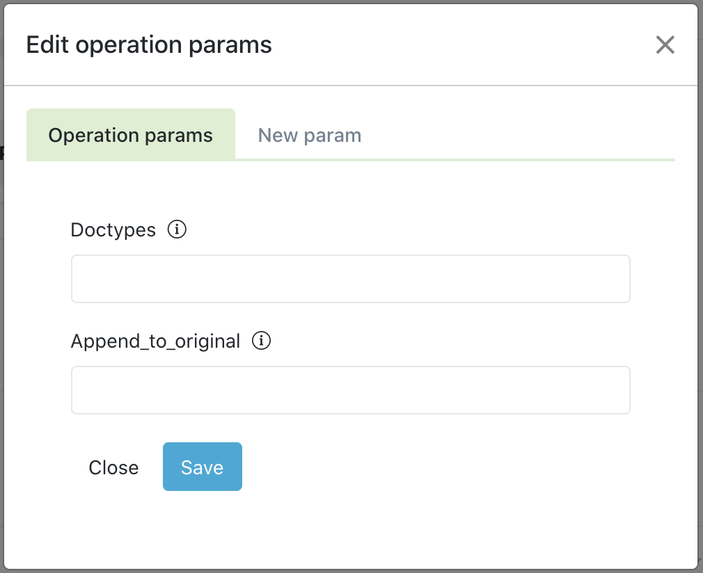Image resolution: width=703 pixels, height=573 pixels.
Task: Click into the Append_to_original text box
Action: tap(350, 390)
